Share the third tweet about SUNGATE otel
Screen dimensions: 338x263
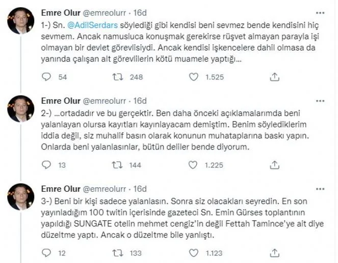pyautogui.click(x=274, y=253)
